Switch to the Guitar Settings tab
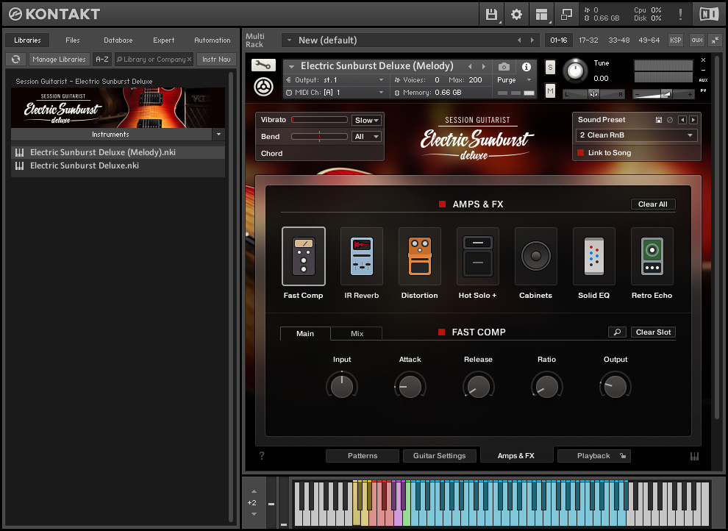Screen dimensions: 728x531 click(x=440, y=455)
